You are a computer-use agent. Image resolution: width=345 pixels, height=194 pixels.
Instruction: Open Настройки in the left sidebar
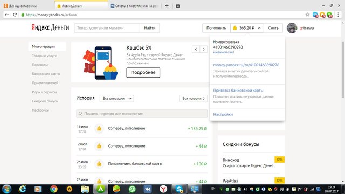coord(40,110)
